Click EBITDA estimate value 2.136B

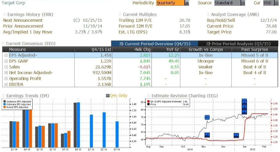(x=104, y=84)
